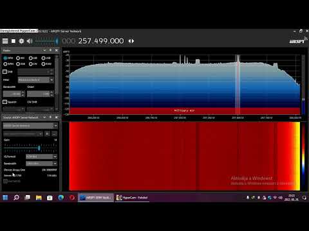Image resolution: width=309 pixels, height=231 pixels.
Task: Enable the Squelch checkbox
Action: pyautogui.click(x=5, y=102)
